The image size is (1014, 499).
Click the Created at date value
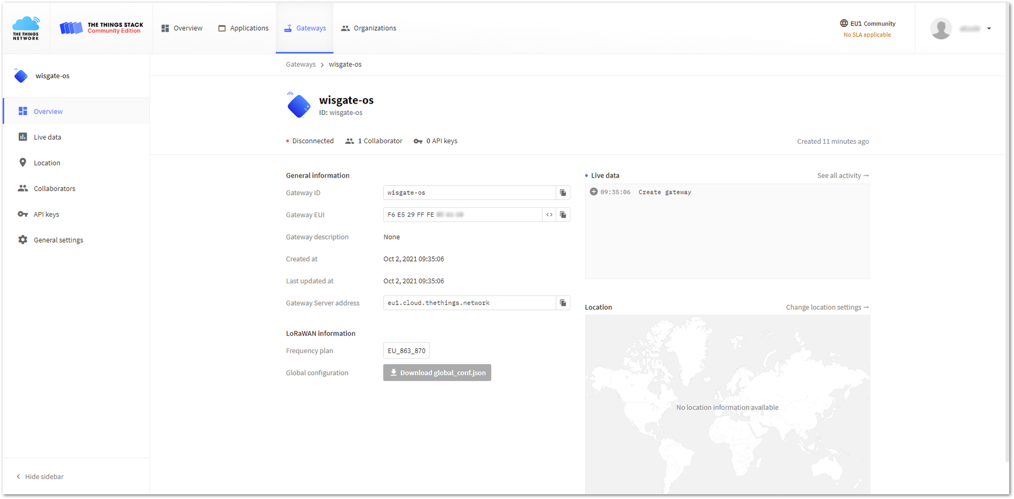coord(414,259)
